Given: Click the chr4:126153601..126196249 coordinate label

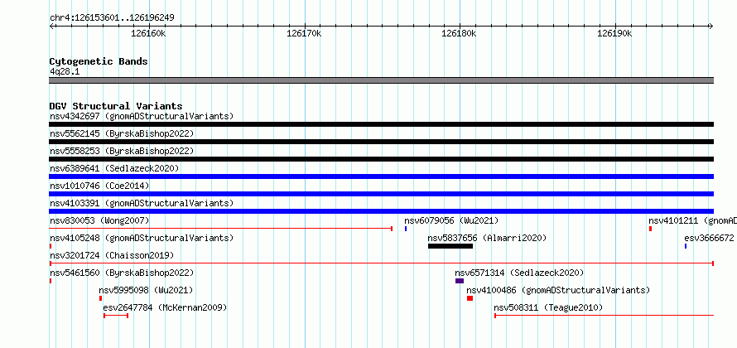Looking at the screenshot, I should point(112,18).
